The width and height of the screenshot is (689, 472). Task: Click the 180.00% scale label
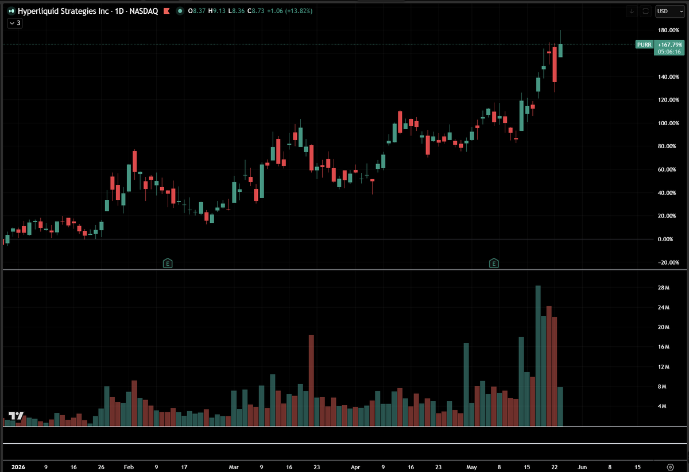point(669,30)
